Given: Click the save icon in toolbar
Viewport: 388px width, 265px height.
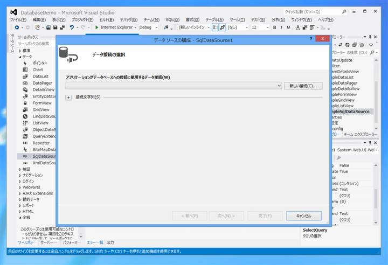Looking at the screenshot, I should (x=55, y=27).
